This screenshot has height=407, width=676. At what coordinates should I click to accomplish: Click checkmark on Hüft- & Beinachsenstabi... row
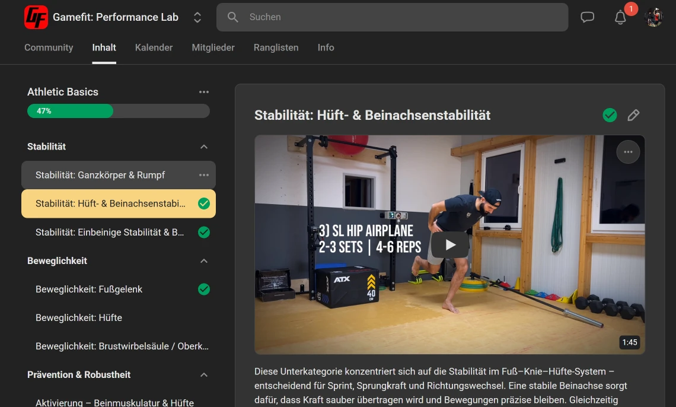[204, 203]
